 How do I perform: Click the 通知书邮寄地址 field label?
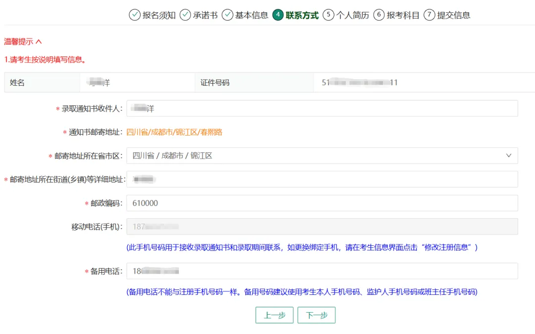pyautogui.click(x=96, y=132)
